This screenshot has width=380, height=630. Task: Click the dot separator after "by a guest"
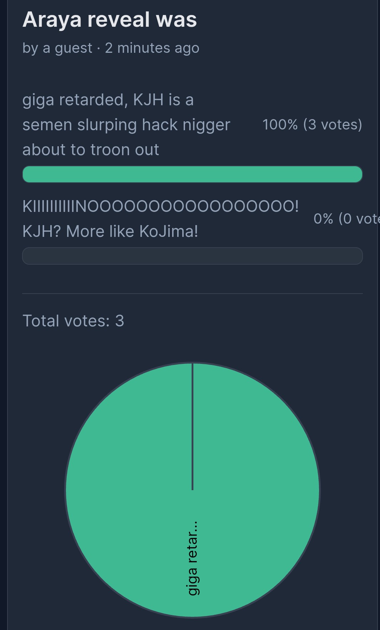tap(98, 48)
